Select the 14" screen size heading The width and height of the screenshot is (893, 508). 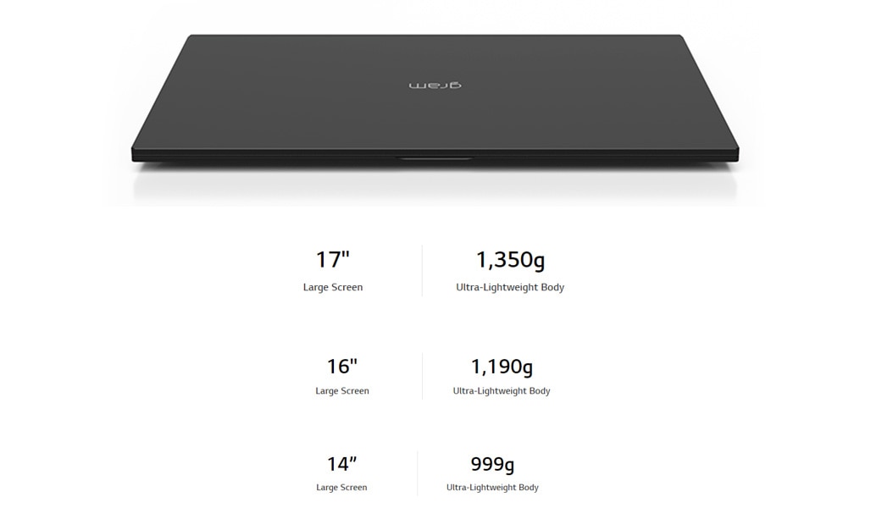(x=341, y=464)
